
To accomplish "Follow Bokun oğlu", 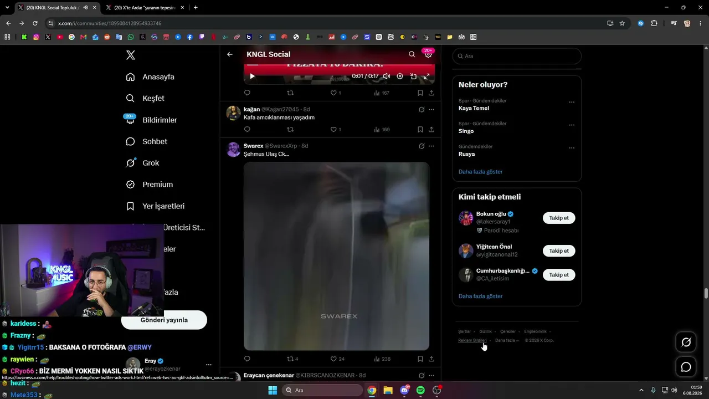I will tap(559, 218).
